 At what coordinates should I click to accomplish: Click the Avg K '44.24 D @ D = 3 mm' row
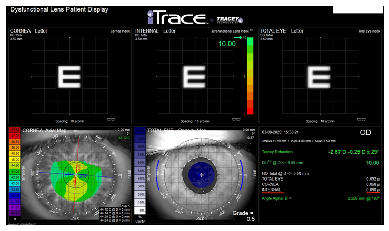tap(115, 220)
